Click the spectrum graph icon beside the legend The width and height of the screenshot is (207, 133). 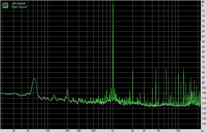click(5, 5)
